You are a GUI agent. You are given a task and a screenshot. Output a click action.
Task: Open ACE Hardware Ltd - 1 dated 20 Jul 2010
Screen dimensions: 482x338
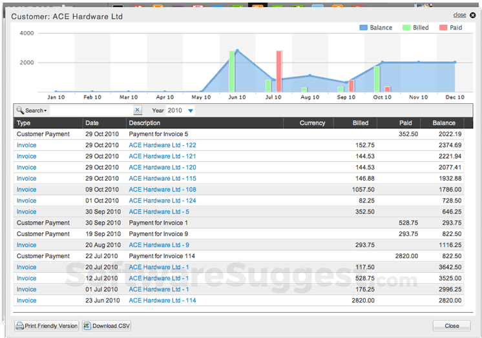tap(159, 267)
